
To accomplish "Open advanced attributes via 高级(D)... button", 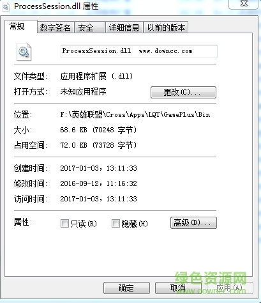I will click(193, 223).
